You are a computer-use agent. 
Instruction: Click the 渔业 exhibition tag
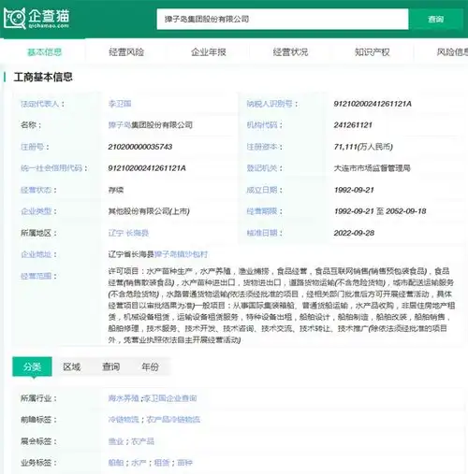[116, 441]
